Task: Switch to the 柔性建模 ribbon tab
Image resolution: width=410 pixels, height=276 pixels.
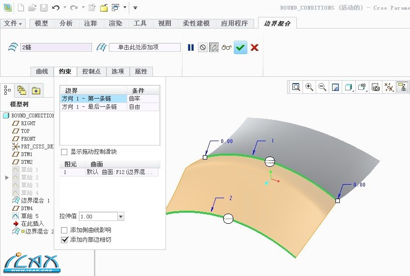Action: 196,24
